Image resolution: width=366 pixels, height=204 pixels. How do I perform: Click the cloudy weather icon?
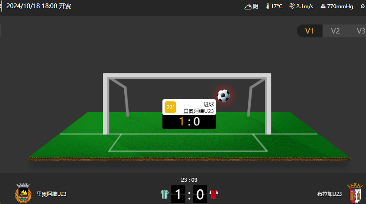point(248,6)
